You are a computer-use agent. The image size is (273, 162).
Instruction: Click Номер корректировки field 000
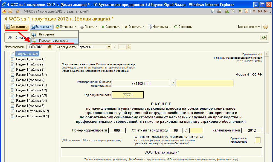point(117,130)
